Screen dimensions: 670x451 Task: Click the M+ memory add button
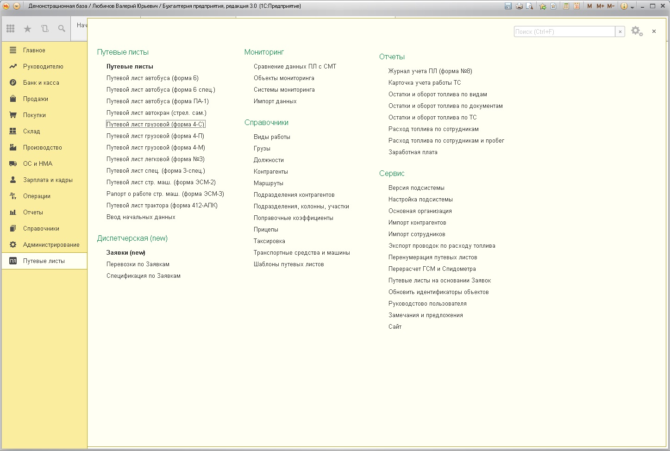tap(600, 6)
